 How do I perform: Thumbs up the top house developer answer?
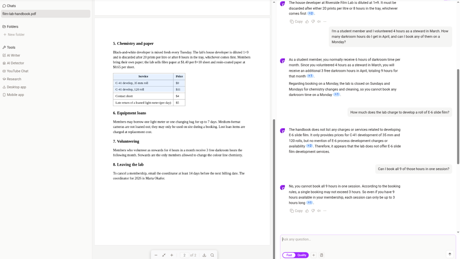(x=307, y=21)
